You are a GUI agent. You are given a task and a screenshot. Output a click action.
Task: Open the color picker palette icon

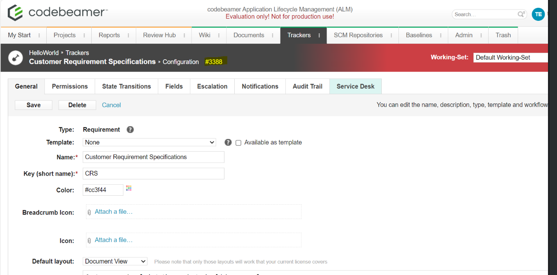(x=129, y=188)
